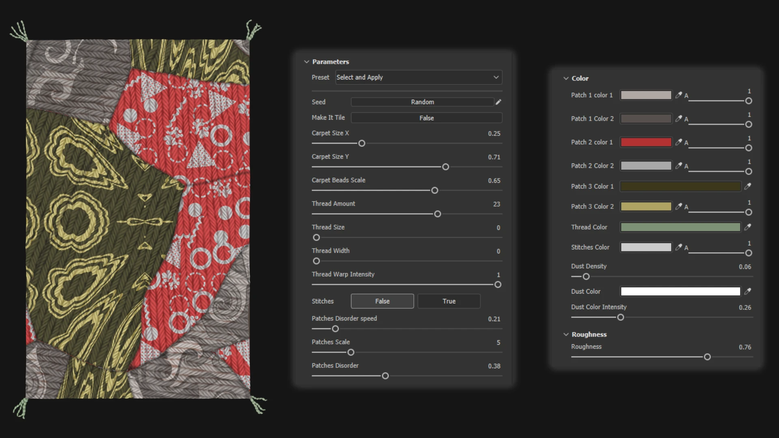The width and height of the screenshot is (779, 438).
Task: Click the eyedropper for Patch 3 Color 1
Action: pos(747,186)
